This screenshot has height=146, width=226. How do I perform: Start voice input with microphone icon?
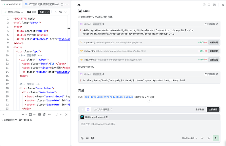tap(208, 138)
